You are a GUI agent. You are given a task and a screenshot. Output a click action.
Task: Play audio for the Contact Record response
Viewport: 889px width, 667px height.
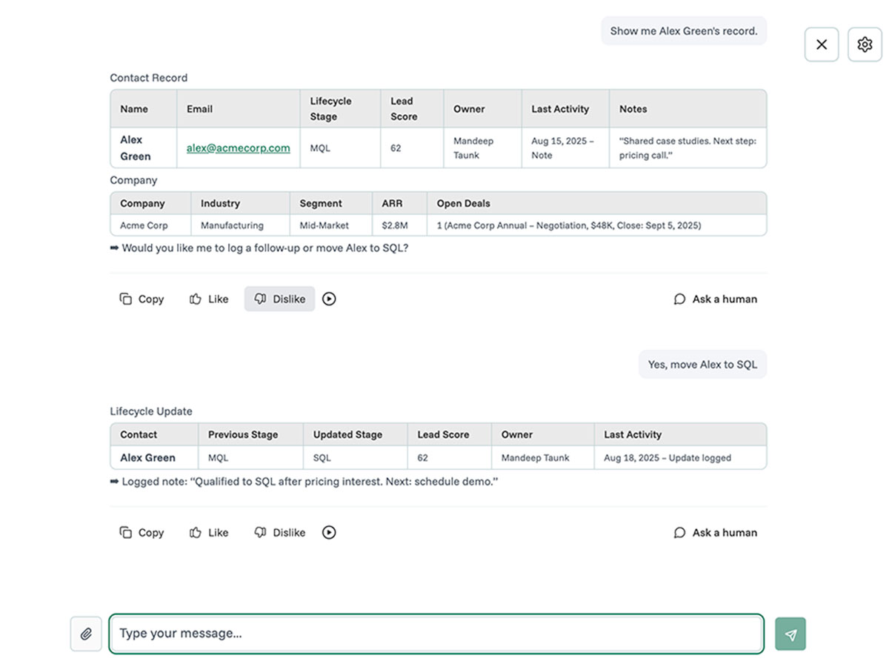(329, 299)
